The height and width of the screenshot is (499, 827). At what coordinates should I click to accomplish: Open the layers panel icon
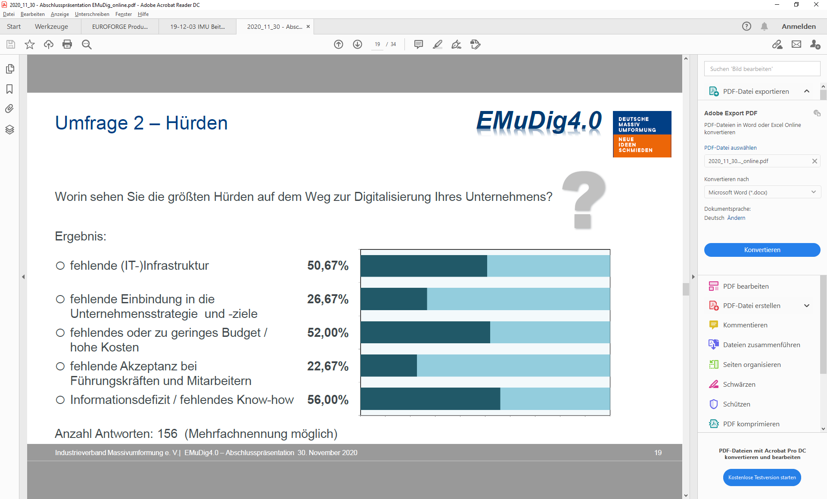[x=9, y=129]
